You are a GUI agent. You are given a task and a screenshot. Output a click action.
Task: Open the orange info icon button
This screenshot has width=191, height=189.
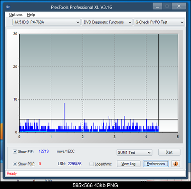(176, 163)
